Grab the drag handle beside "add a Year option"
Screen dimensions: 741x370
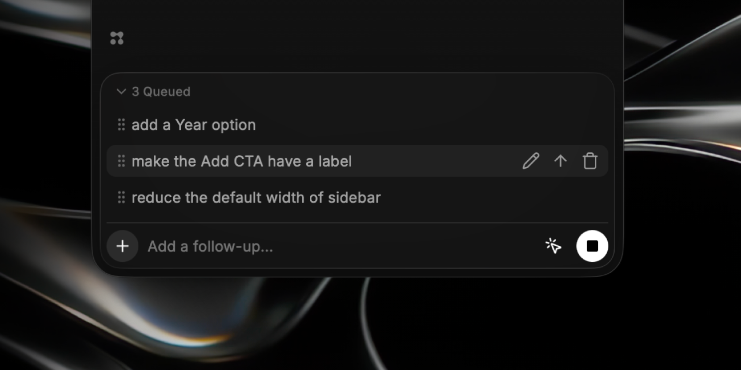click(121, 125)
